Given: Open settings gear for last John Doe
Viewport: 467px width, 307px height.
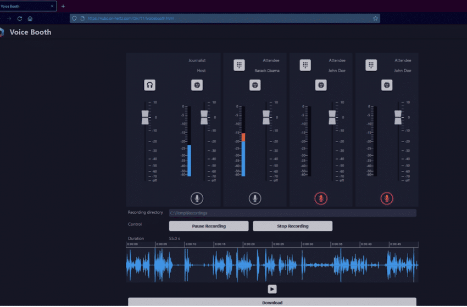Looking at the screenshot, I should tap(387, 85).
